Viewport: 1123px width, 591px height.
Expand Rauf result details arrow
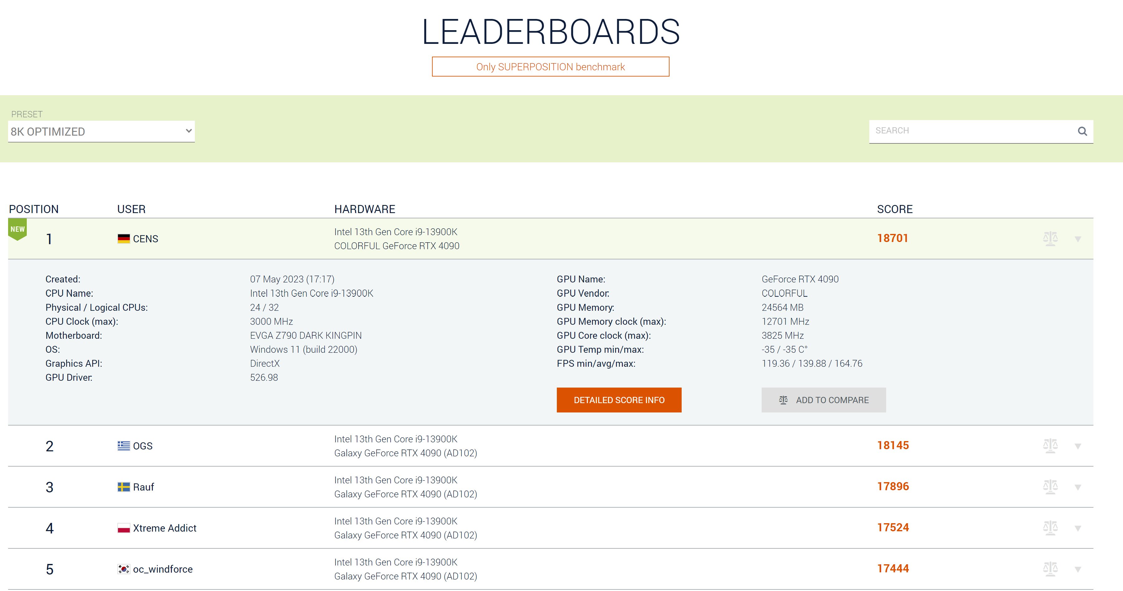1078,487
